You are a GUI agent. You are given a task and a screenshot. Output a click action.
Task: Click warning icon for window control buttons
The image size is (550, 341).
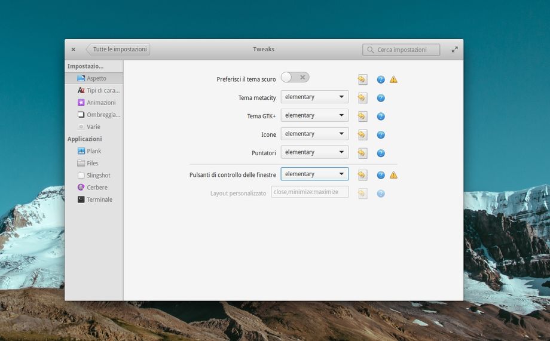click(x=393, y=175)
